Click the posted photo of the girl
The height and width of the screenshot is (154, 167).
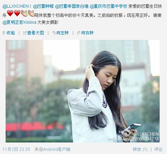tap(83, 91)
